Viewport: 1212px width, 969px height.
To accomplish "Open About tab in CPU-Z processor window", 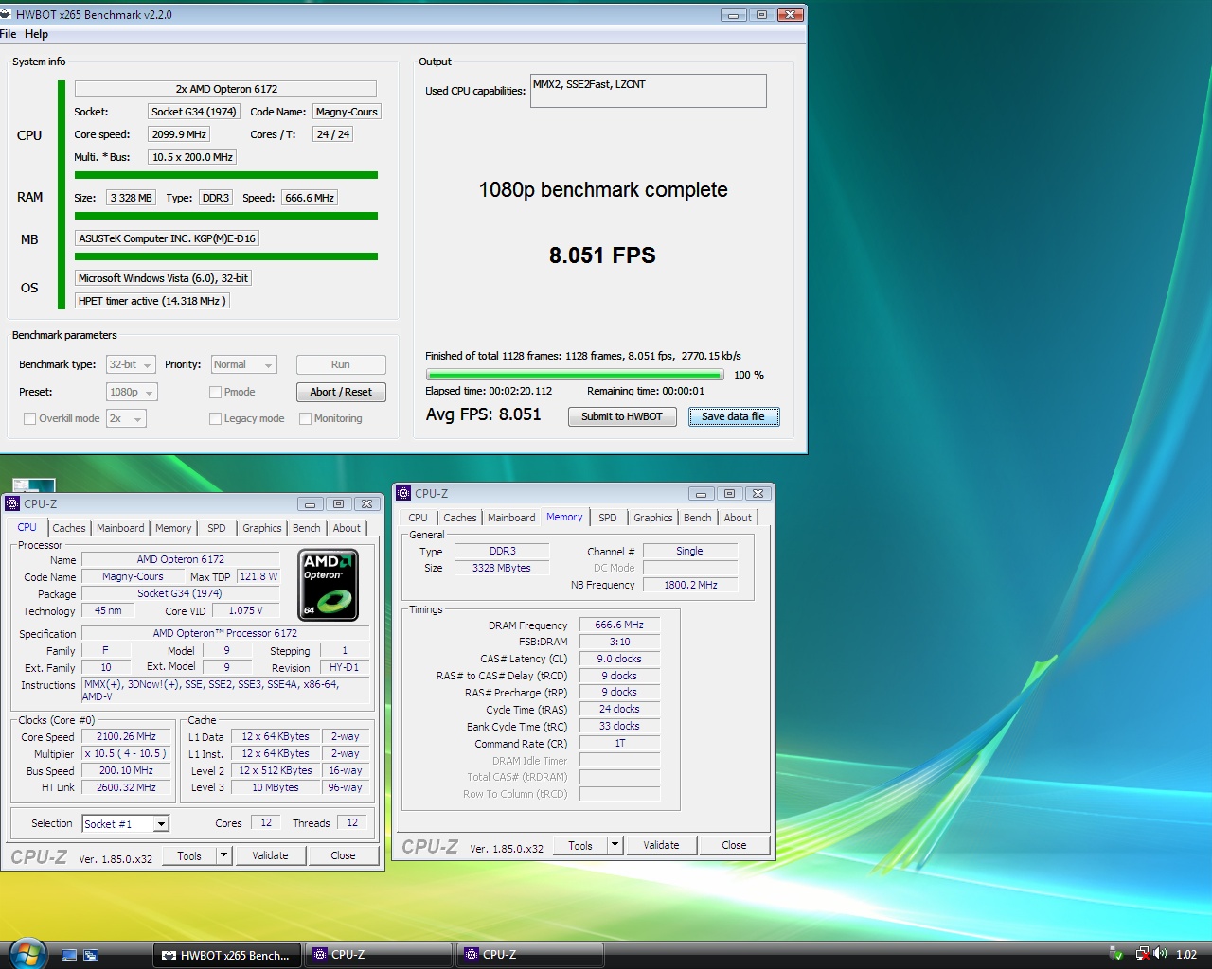I will tap(347, 528).
